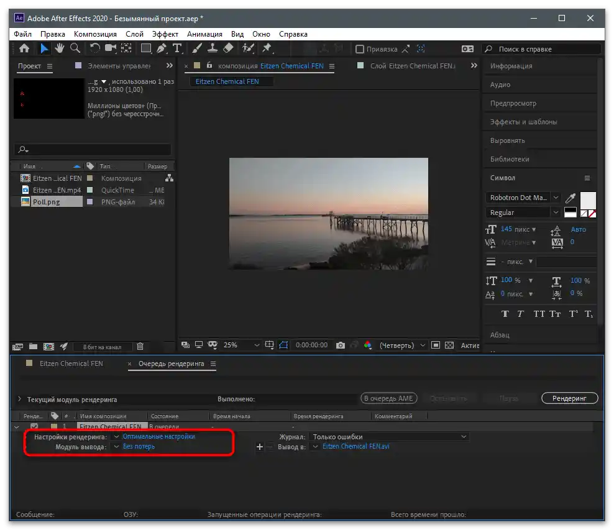Viewport: 614px width, 530px height.
Task: Collapse the Eitzen Chemical FEN render queue item
Action: click(16, 427)
